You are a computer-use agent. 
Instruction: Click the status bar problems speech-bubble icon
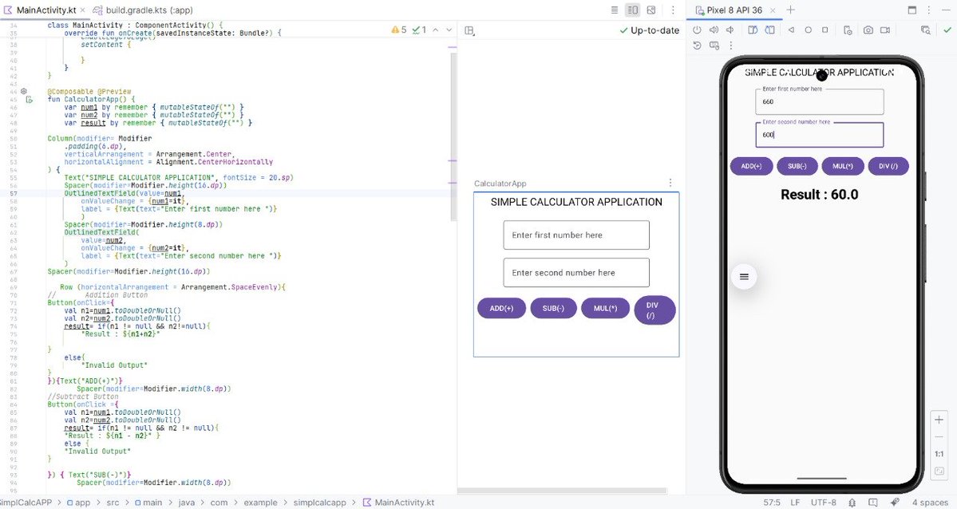click(x=872, y=503)
